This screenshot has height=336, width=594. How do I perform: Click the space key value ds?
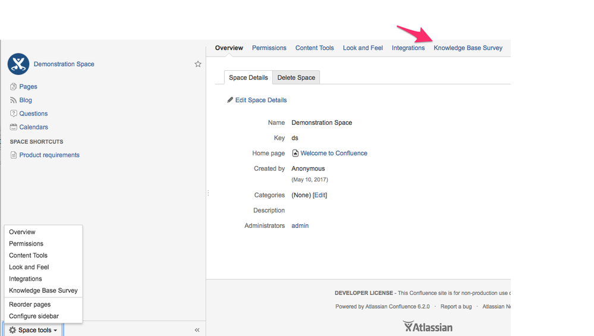(295, 138)
